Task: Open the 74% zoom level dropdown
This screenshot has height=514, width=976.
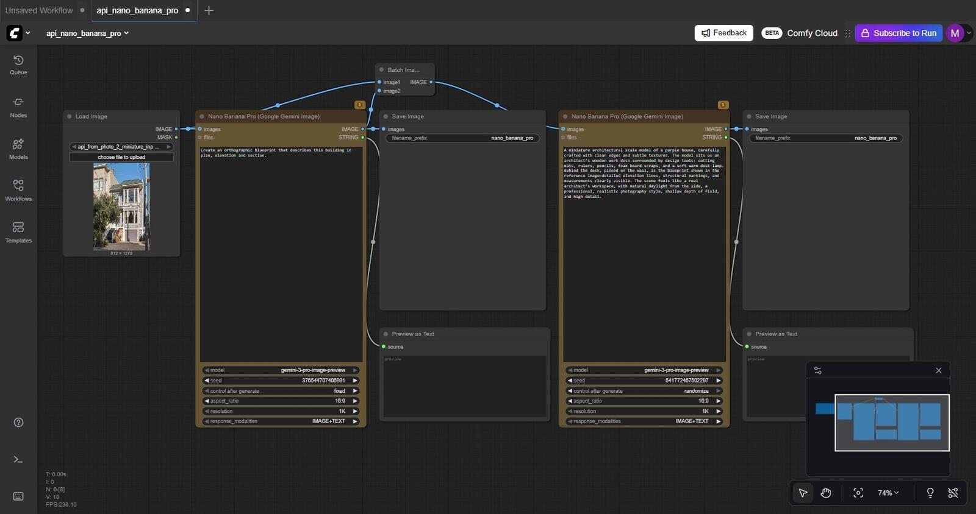Action: point(888,493)
